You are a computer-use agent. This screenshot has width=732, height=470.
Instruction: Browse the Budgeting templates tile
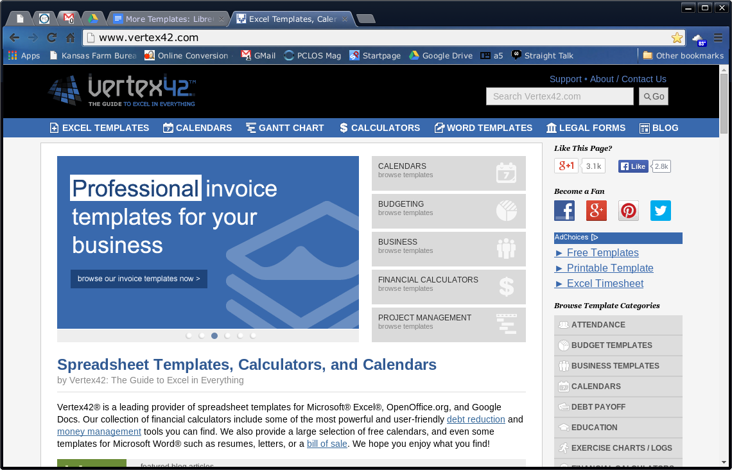point(449,211)
